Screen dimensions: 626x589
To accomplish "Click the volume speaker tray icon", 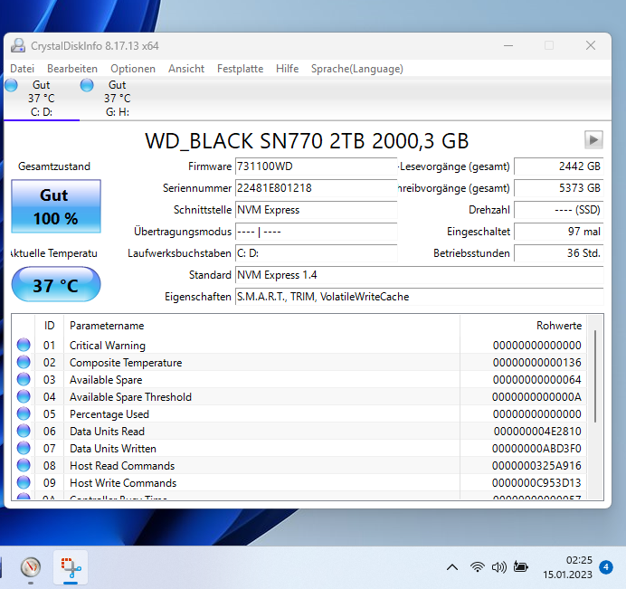I will (x=498, y=567).
